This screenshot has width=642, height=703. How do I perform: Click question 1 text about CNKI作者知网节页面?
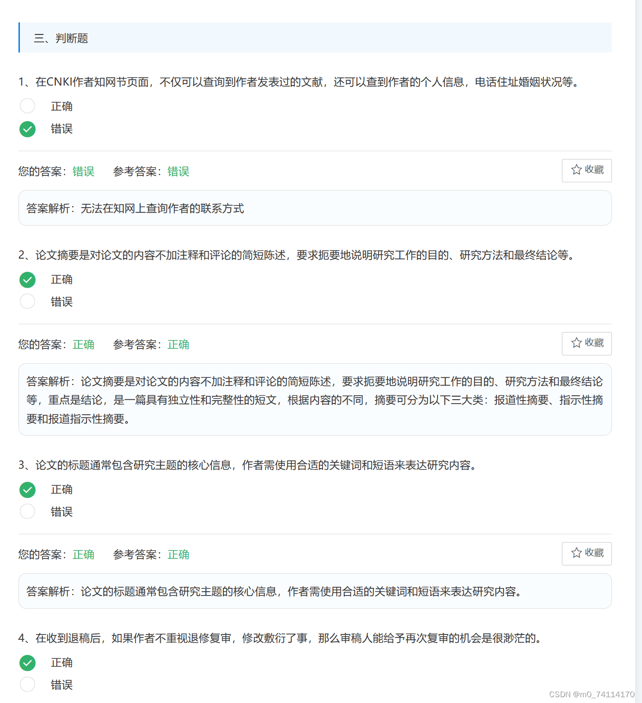click(x=300, y=82)
